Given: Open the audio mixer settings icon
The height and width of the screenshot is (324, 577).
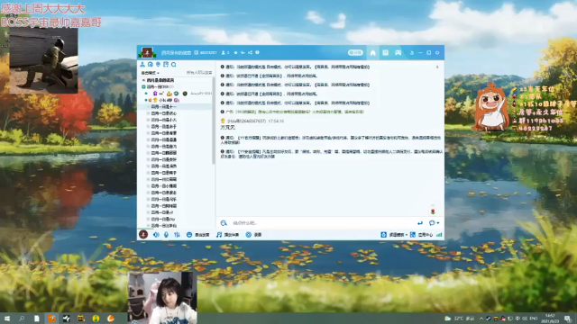Looking at the screenshot, I should 177,235.
